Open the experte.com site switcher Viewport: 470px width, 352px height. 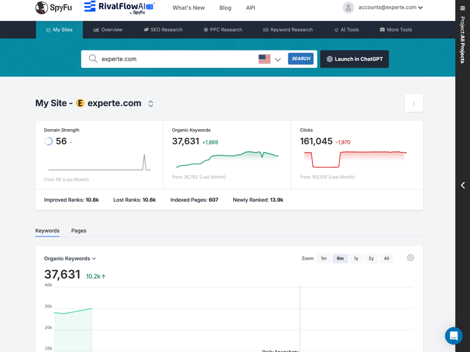pos(150,104)
